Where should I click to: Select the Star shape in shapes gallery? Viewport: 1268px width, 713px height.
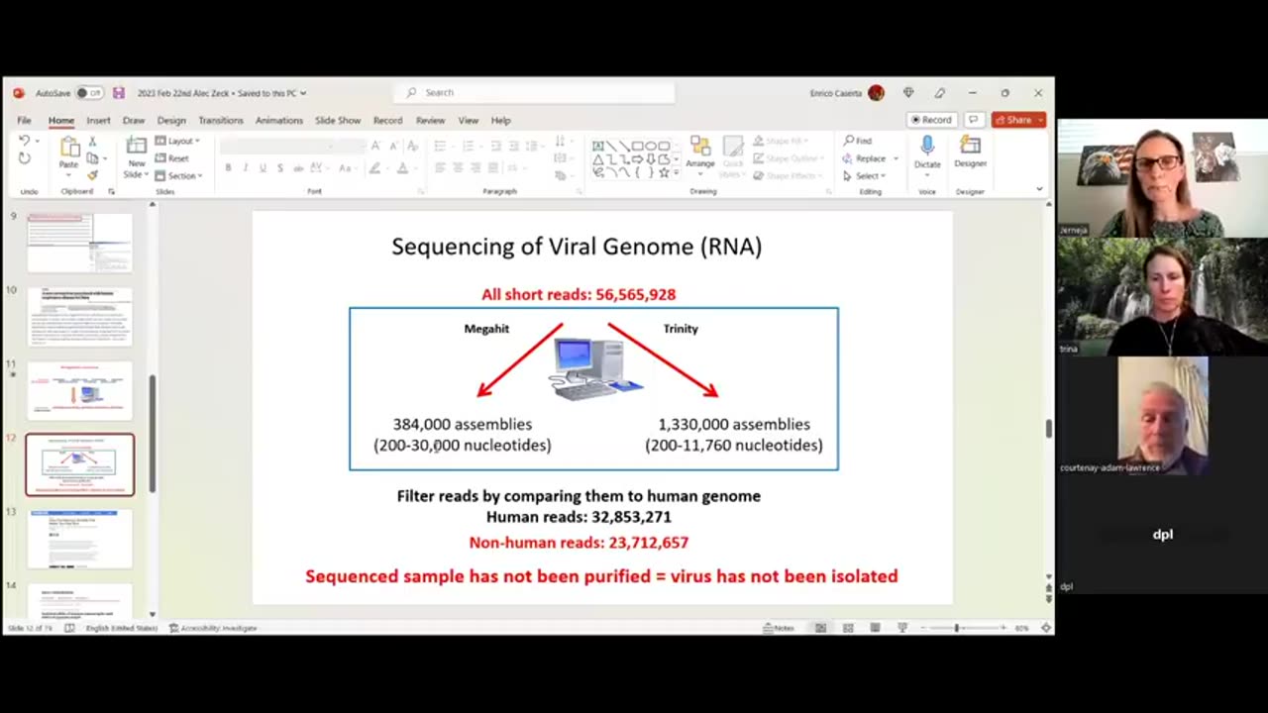664,172
